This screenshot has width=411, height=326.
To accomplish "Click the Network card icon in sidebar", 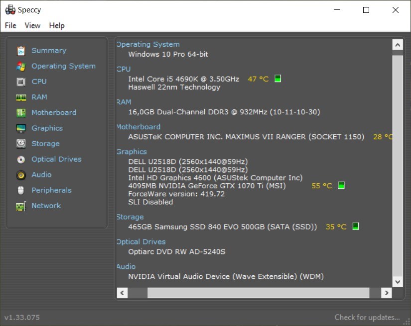I will coord(21,206).
